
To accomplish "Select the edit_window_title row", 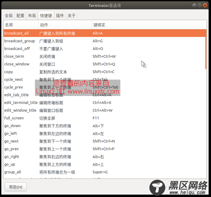I will tap(105, 110).
